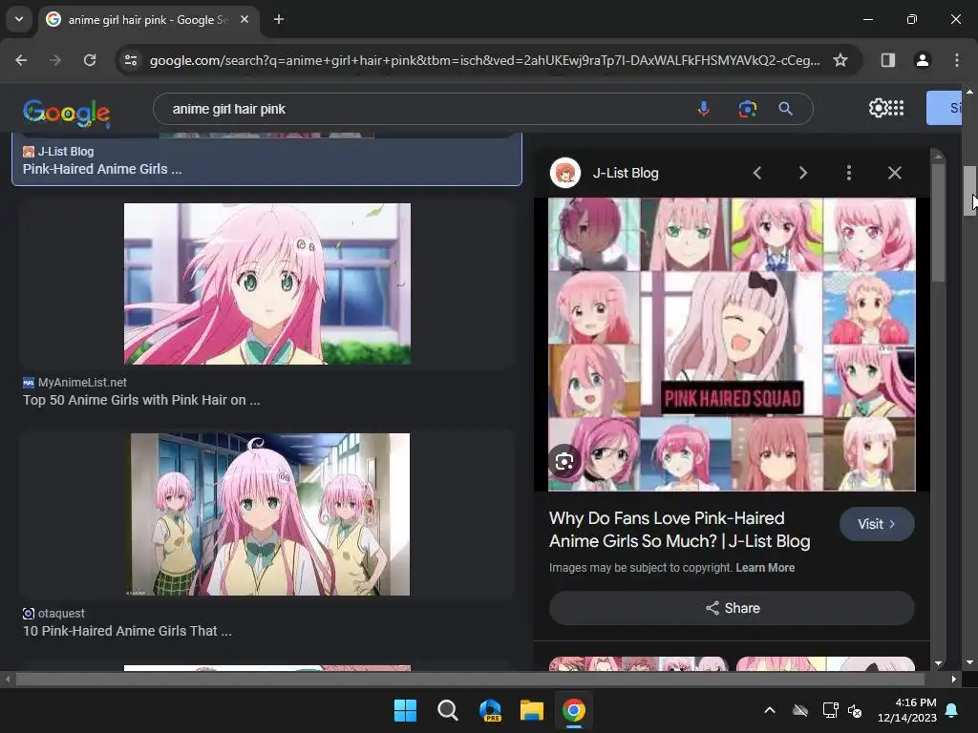Open the otaquest three girls thumbnail

pos(270,514)
